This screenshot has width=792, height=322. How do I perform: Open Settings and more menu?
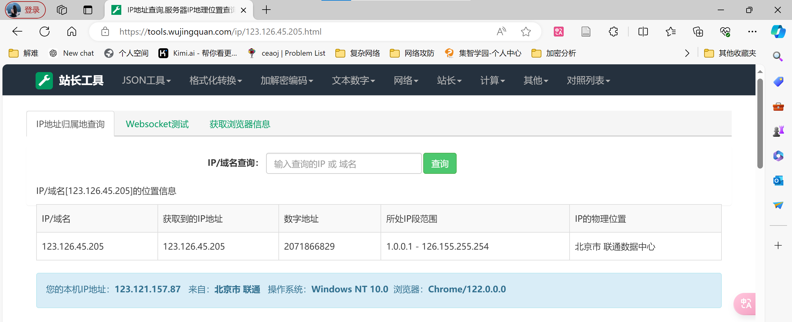752,32
